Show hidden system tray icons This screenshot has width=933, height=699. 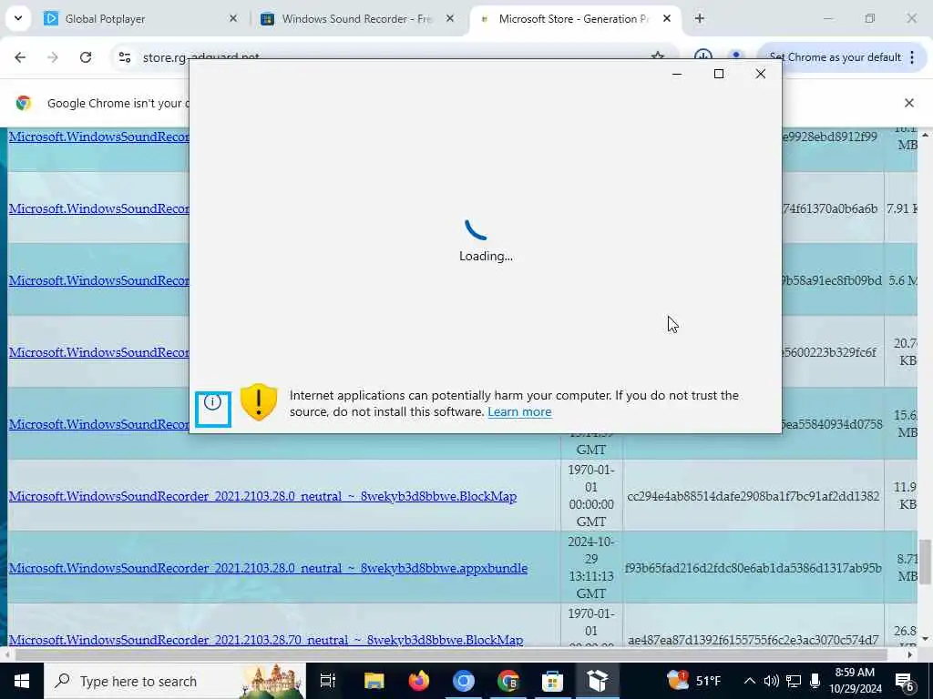tap(750, 681)
